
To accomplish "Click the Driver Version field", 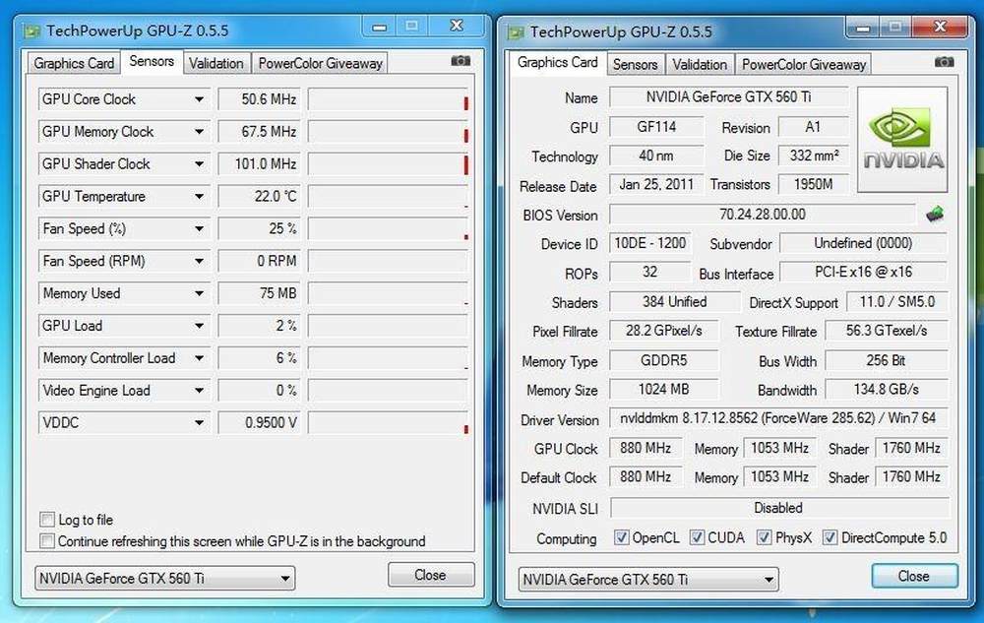I will [778, 418].
